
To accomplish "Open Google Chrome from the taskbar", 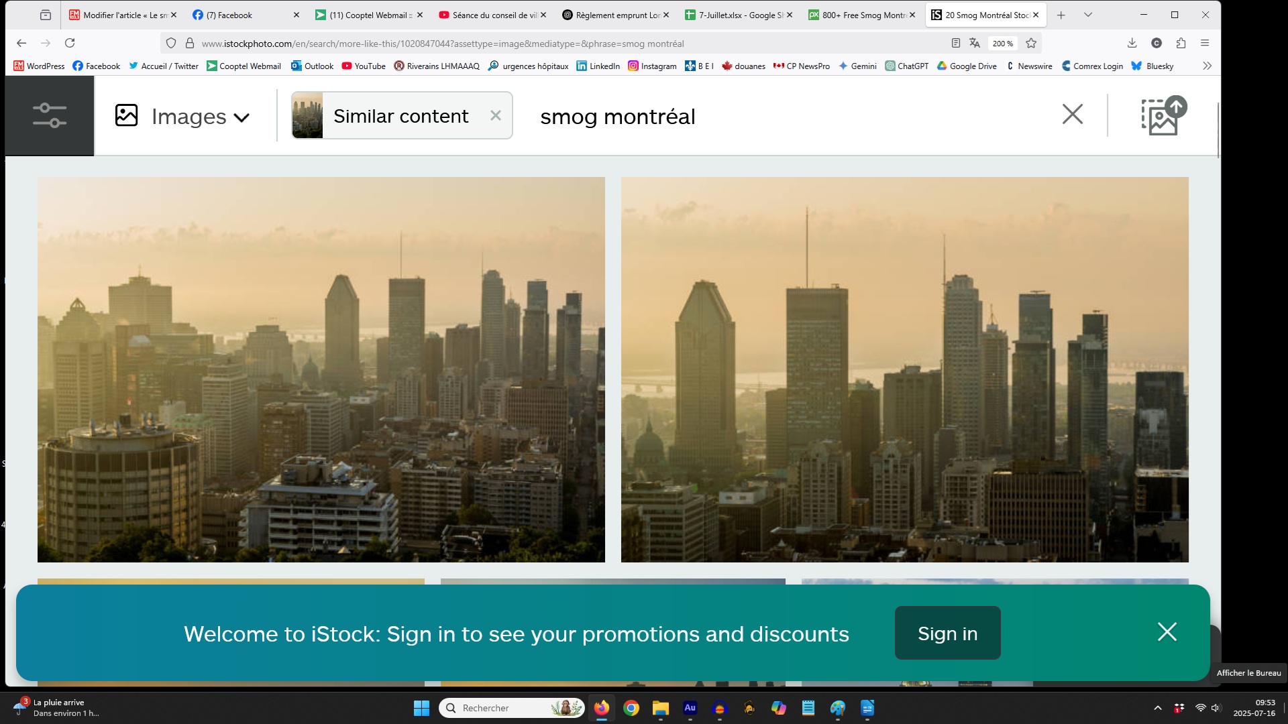I will pyautogui.click(x=631, y=708).
